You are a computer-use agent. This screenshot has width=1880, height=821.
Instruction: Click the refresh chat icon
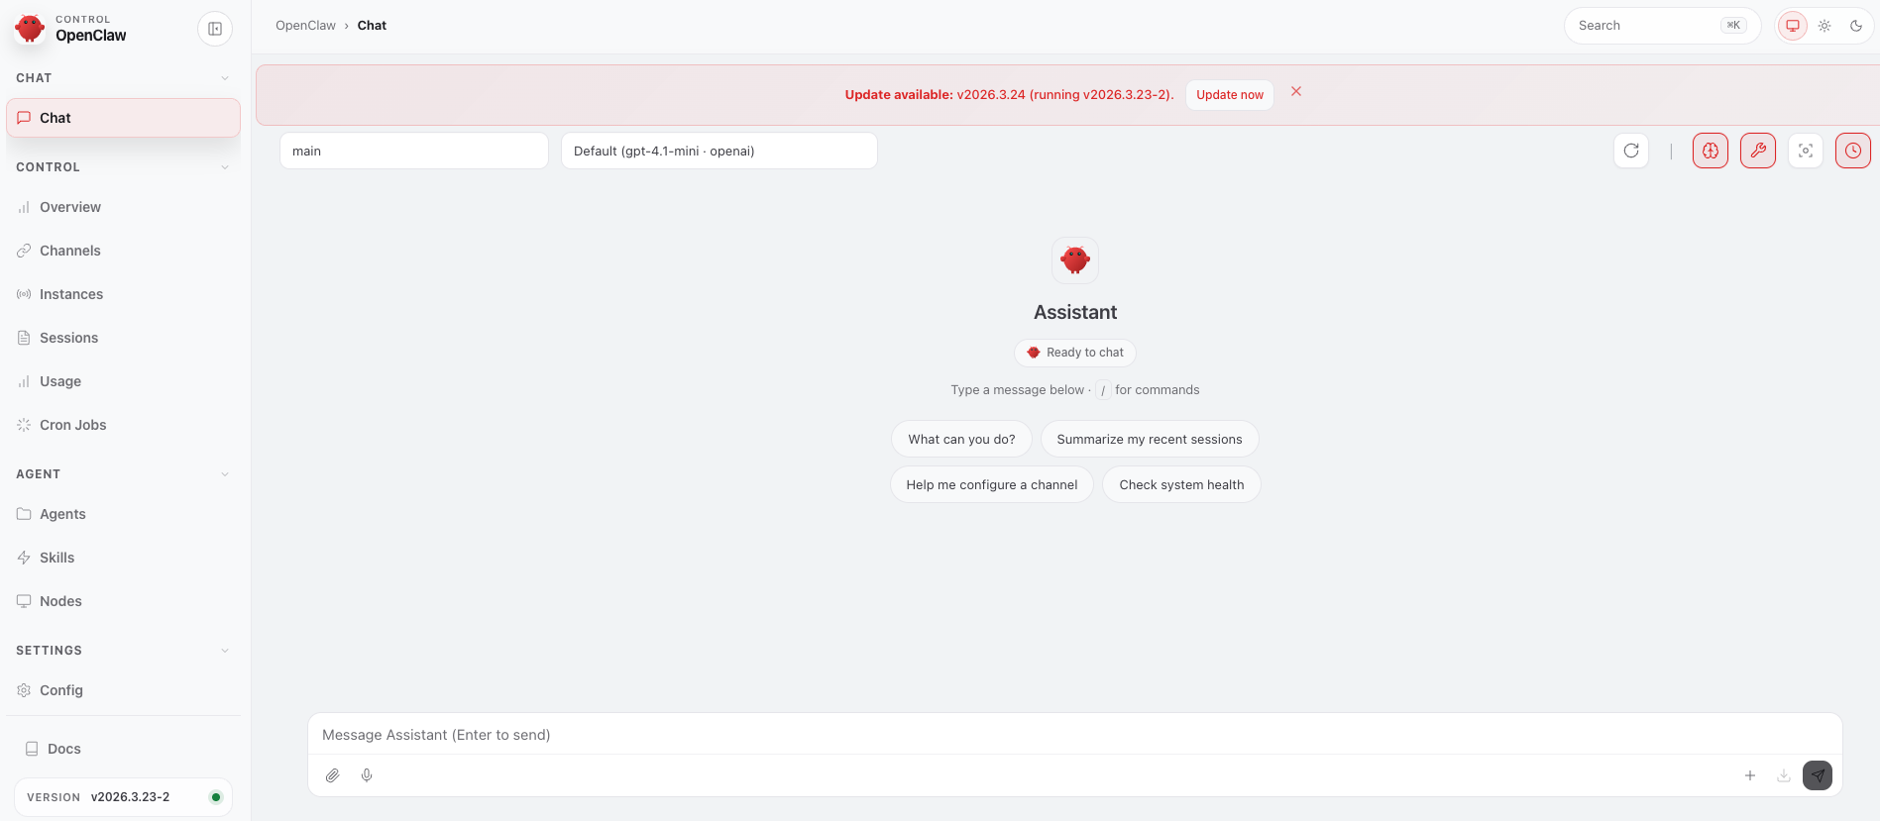(1631, 151)
